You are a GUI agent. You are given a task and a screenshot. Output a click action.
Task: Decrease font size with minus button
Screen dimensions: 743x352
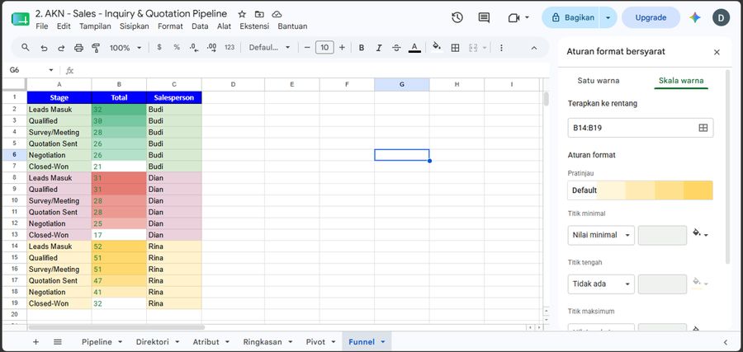point(307,47)
